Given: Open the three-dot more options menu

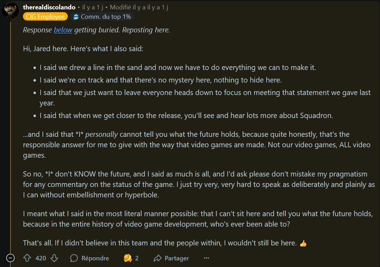Looking at the screenshot, I should click(207, 258).
